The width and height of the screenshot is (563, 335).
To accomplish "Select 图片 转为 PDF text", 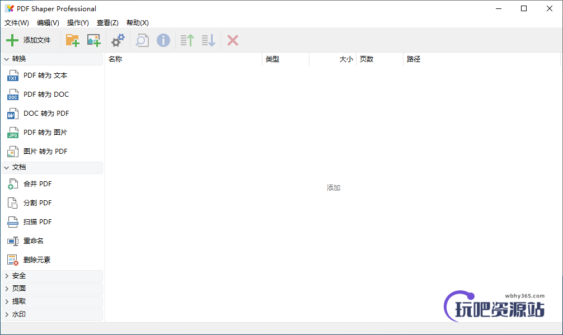I will coord(45,152).
